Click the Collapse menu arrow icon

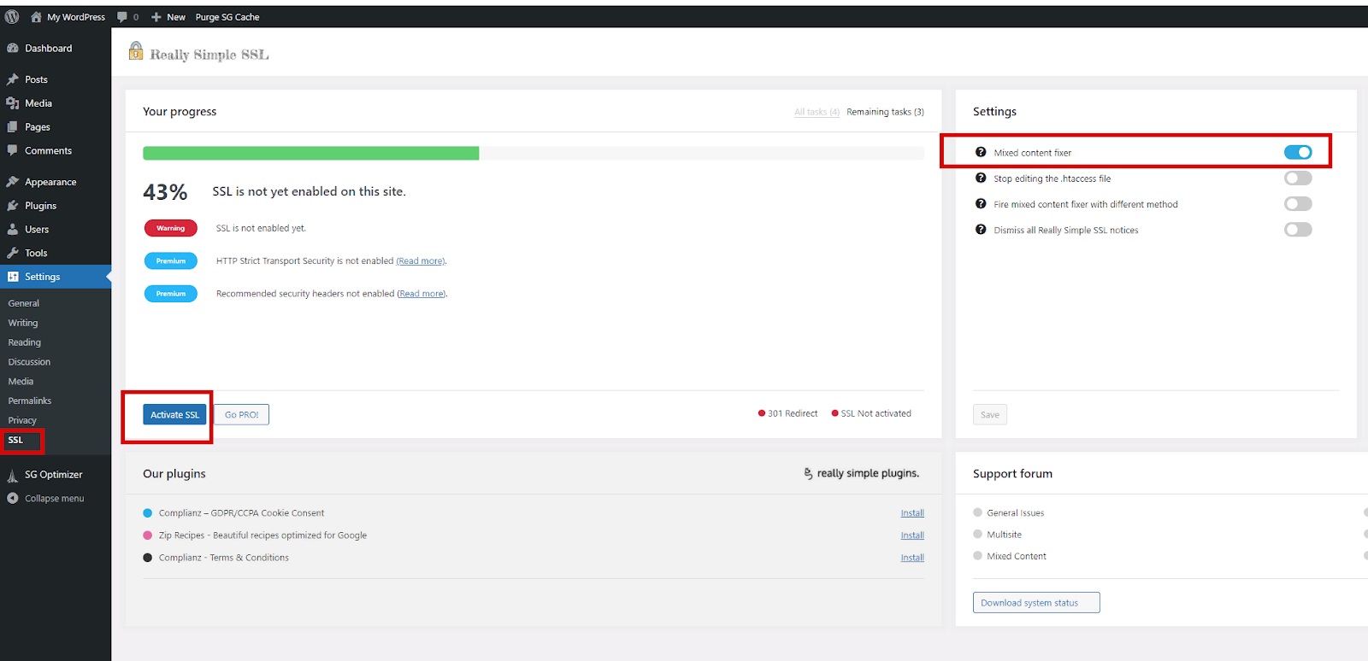(13, 498)
